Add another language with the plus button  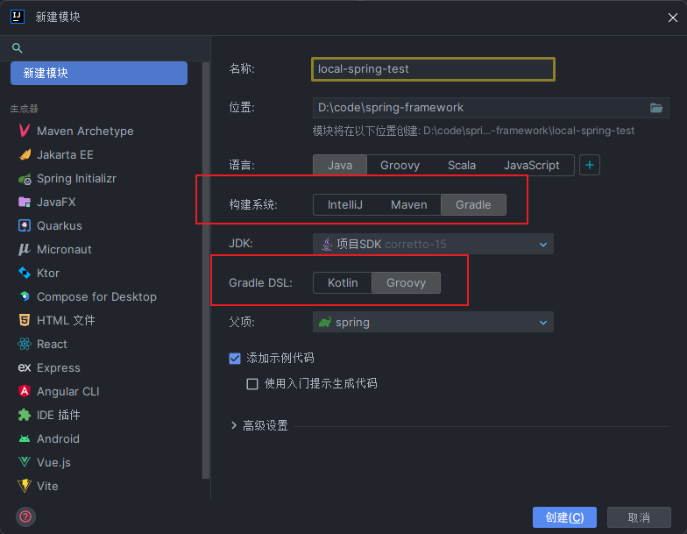[x=589, y=165]
